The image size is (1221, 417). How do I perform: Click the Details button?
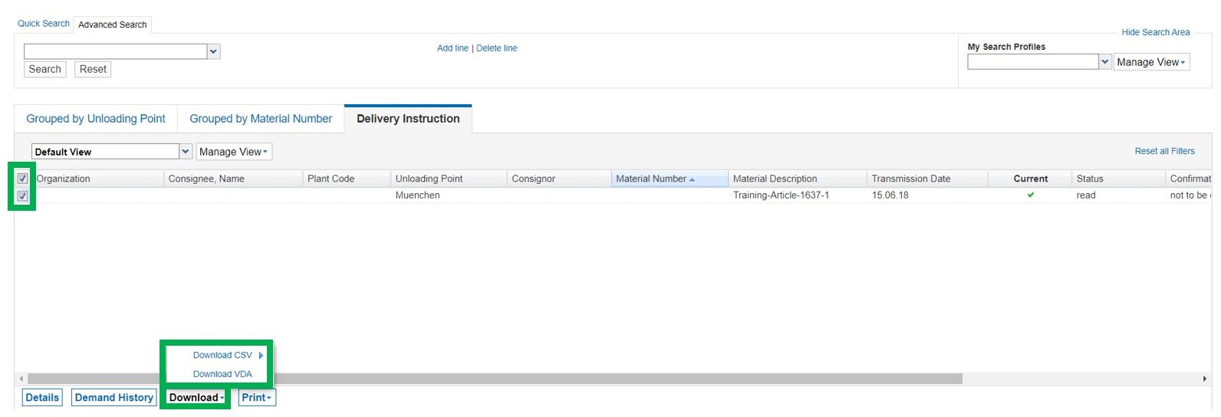click(42, 398)
